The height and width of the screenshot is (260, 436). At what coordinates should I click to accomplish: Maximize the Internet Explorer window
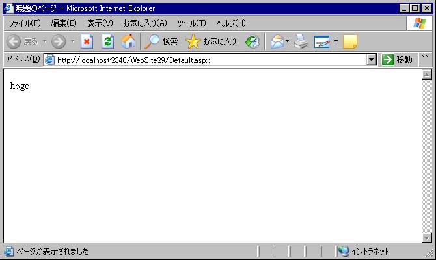click(x=415, y=8)
